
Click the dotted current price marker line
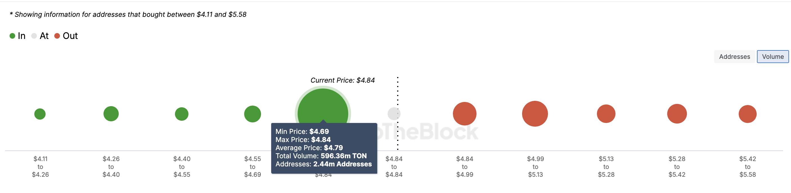click(398, 113)
